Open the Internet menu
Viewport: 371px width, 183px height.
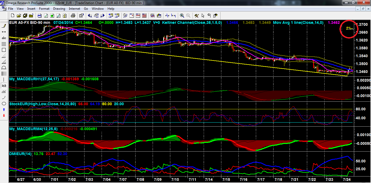74,9
